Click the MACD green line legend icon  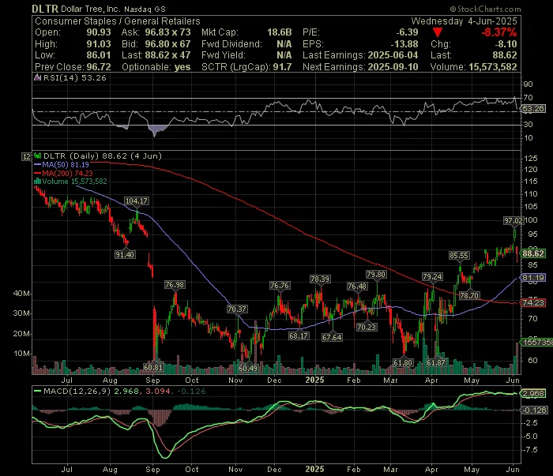click(x=37, y=391)
